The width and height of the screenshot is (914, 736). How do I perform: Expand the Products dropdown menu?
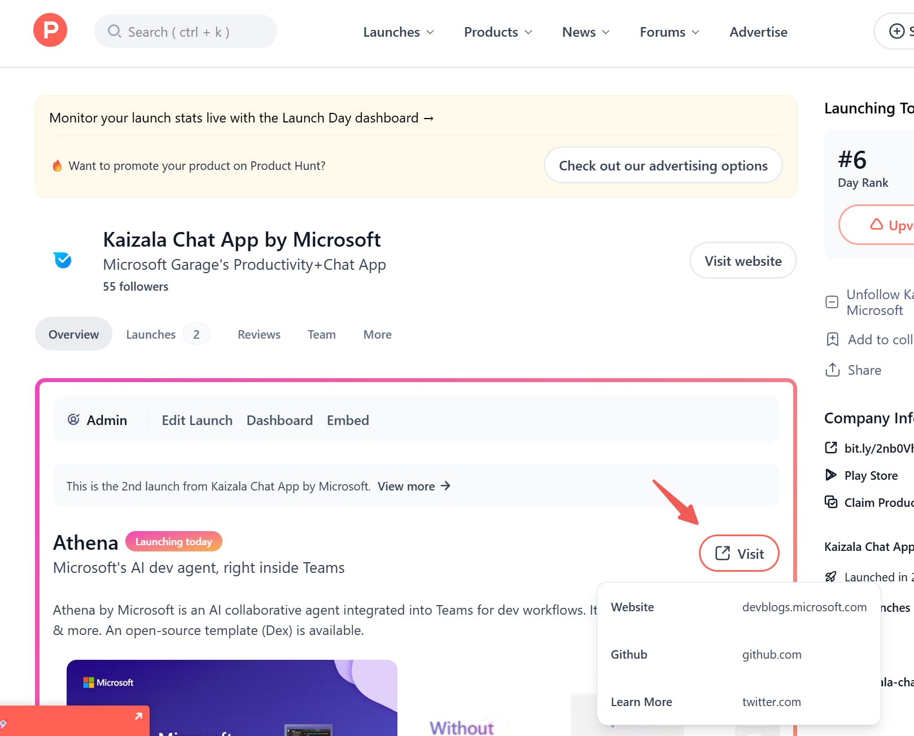[x=498, y=32]
